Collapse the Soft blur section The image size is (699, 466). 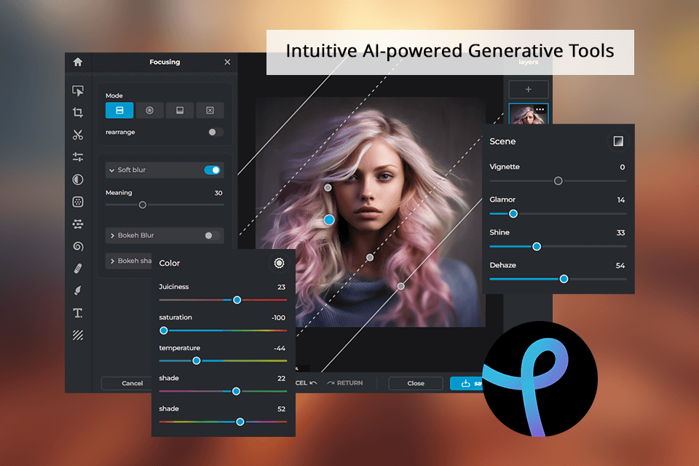tap(112, 170)
